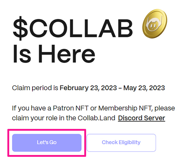
Task: Open the Check Eligibility option
Action: click(121, 143)
